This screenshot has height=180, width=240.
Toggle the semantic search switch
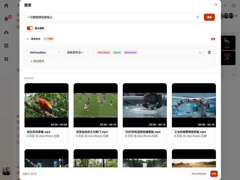(x=30, y=28)
